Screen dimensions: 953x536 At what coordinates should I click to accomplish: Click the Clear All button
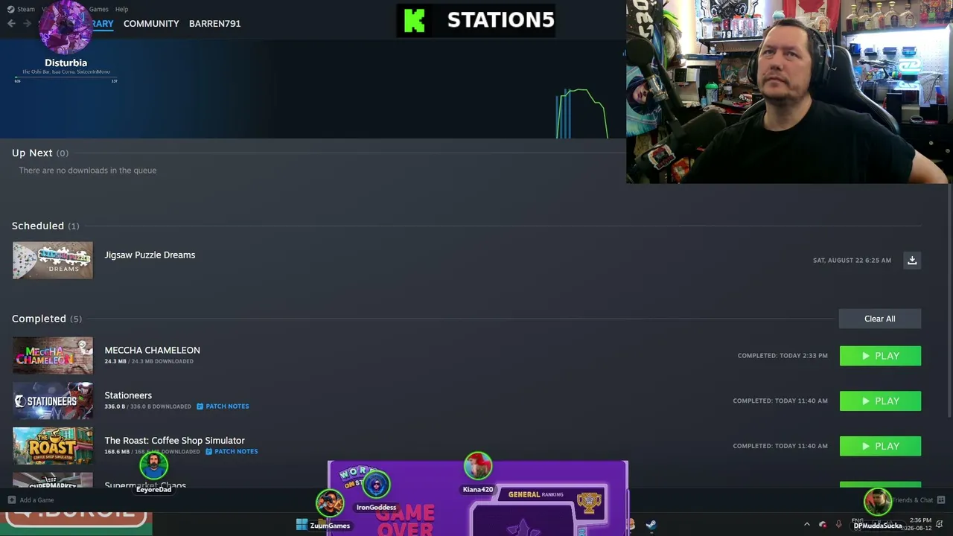click(880, 319)
